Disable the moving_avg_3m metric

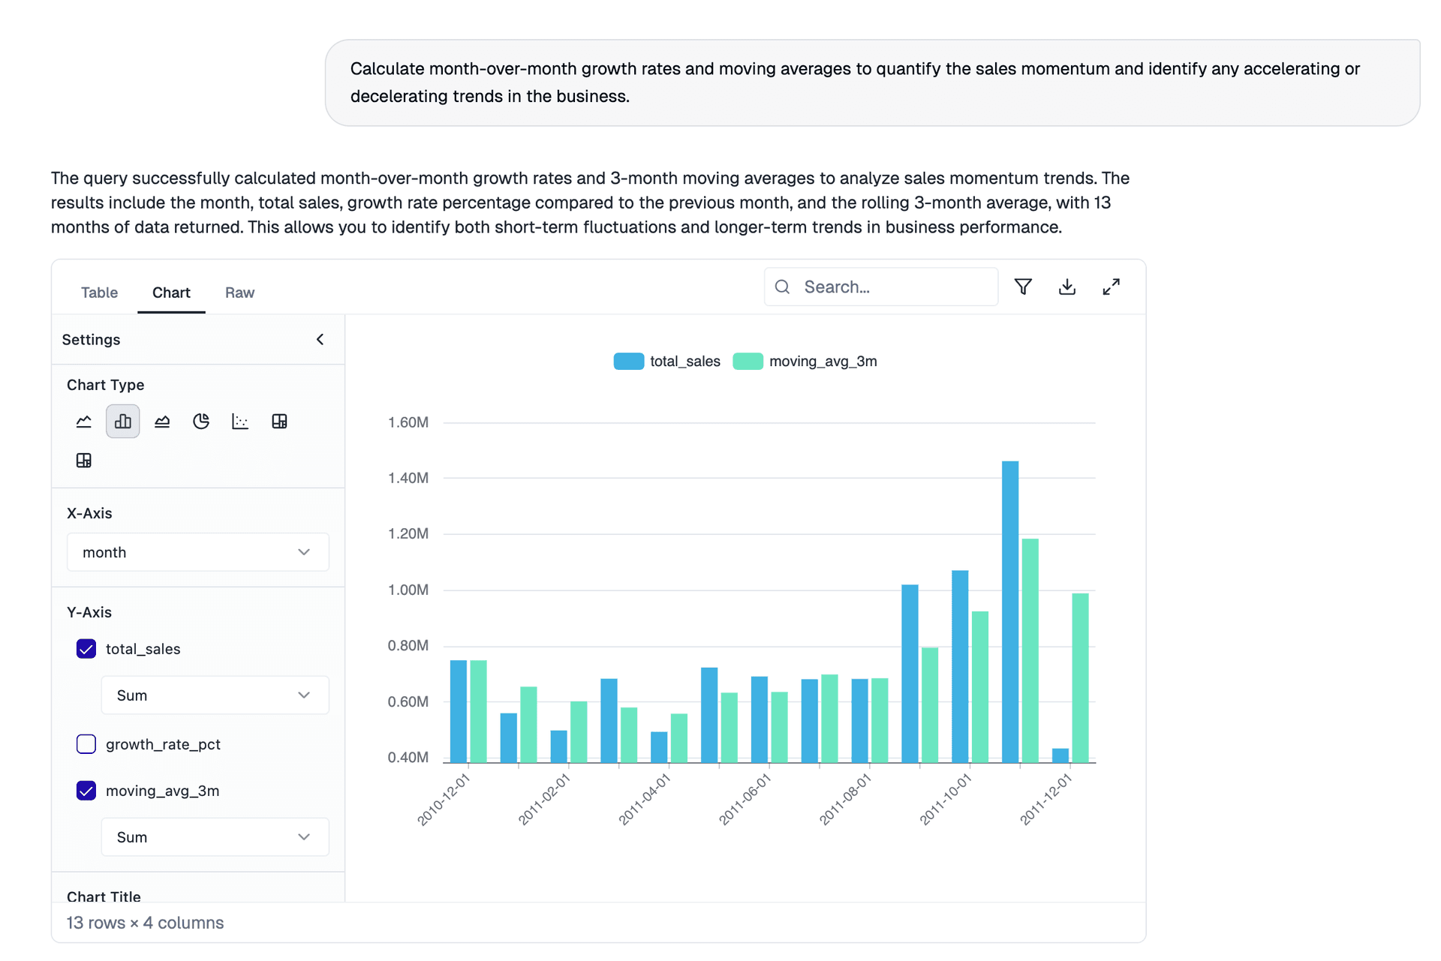(x=86, y=791)
